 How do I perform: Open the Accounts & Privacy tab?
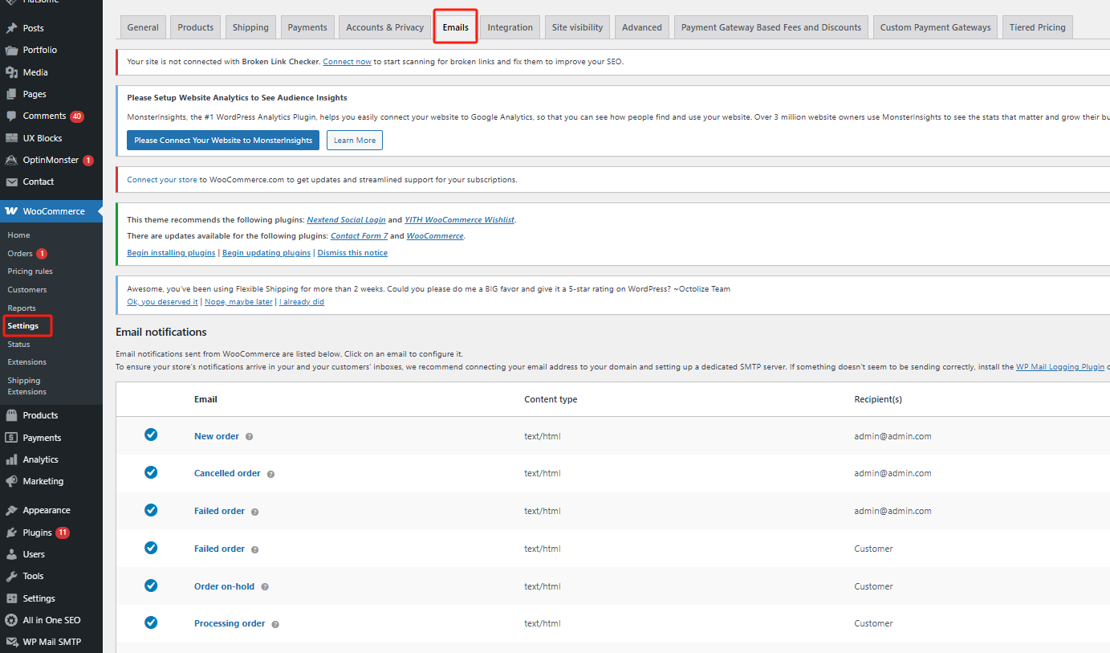pos(384,27)
